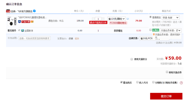Click the 提交订单 submit button
Image resolution: width=191 pixels, height=104 pixels.
[166, 96]
